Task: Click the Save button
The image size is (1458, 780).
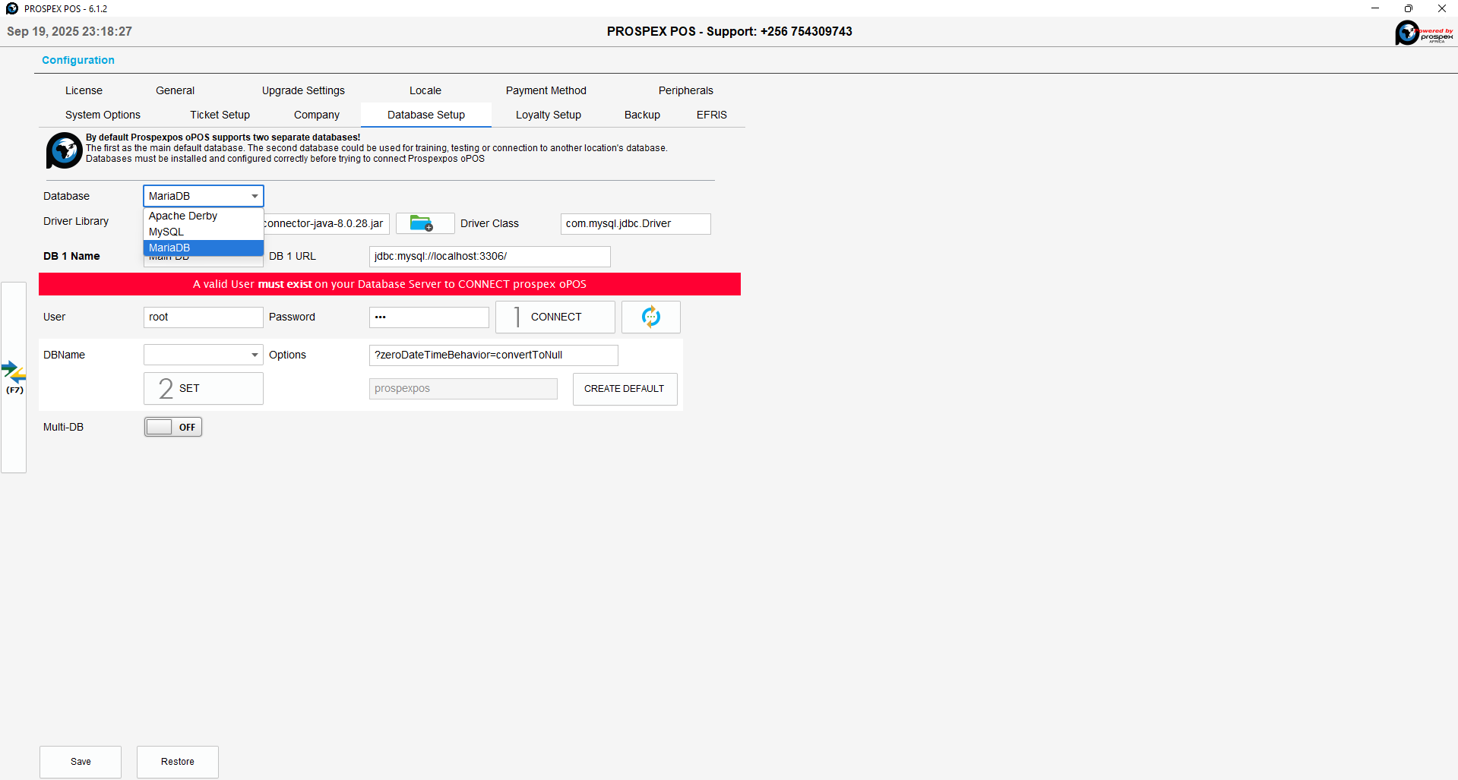Action: (x=81, y=762)
